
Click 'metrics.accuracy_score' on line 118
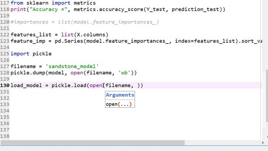(x=108, y=9)
